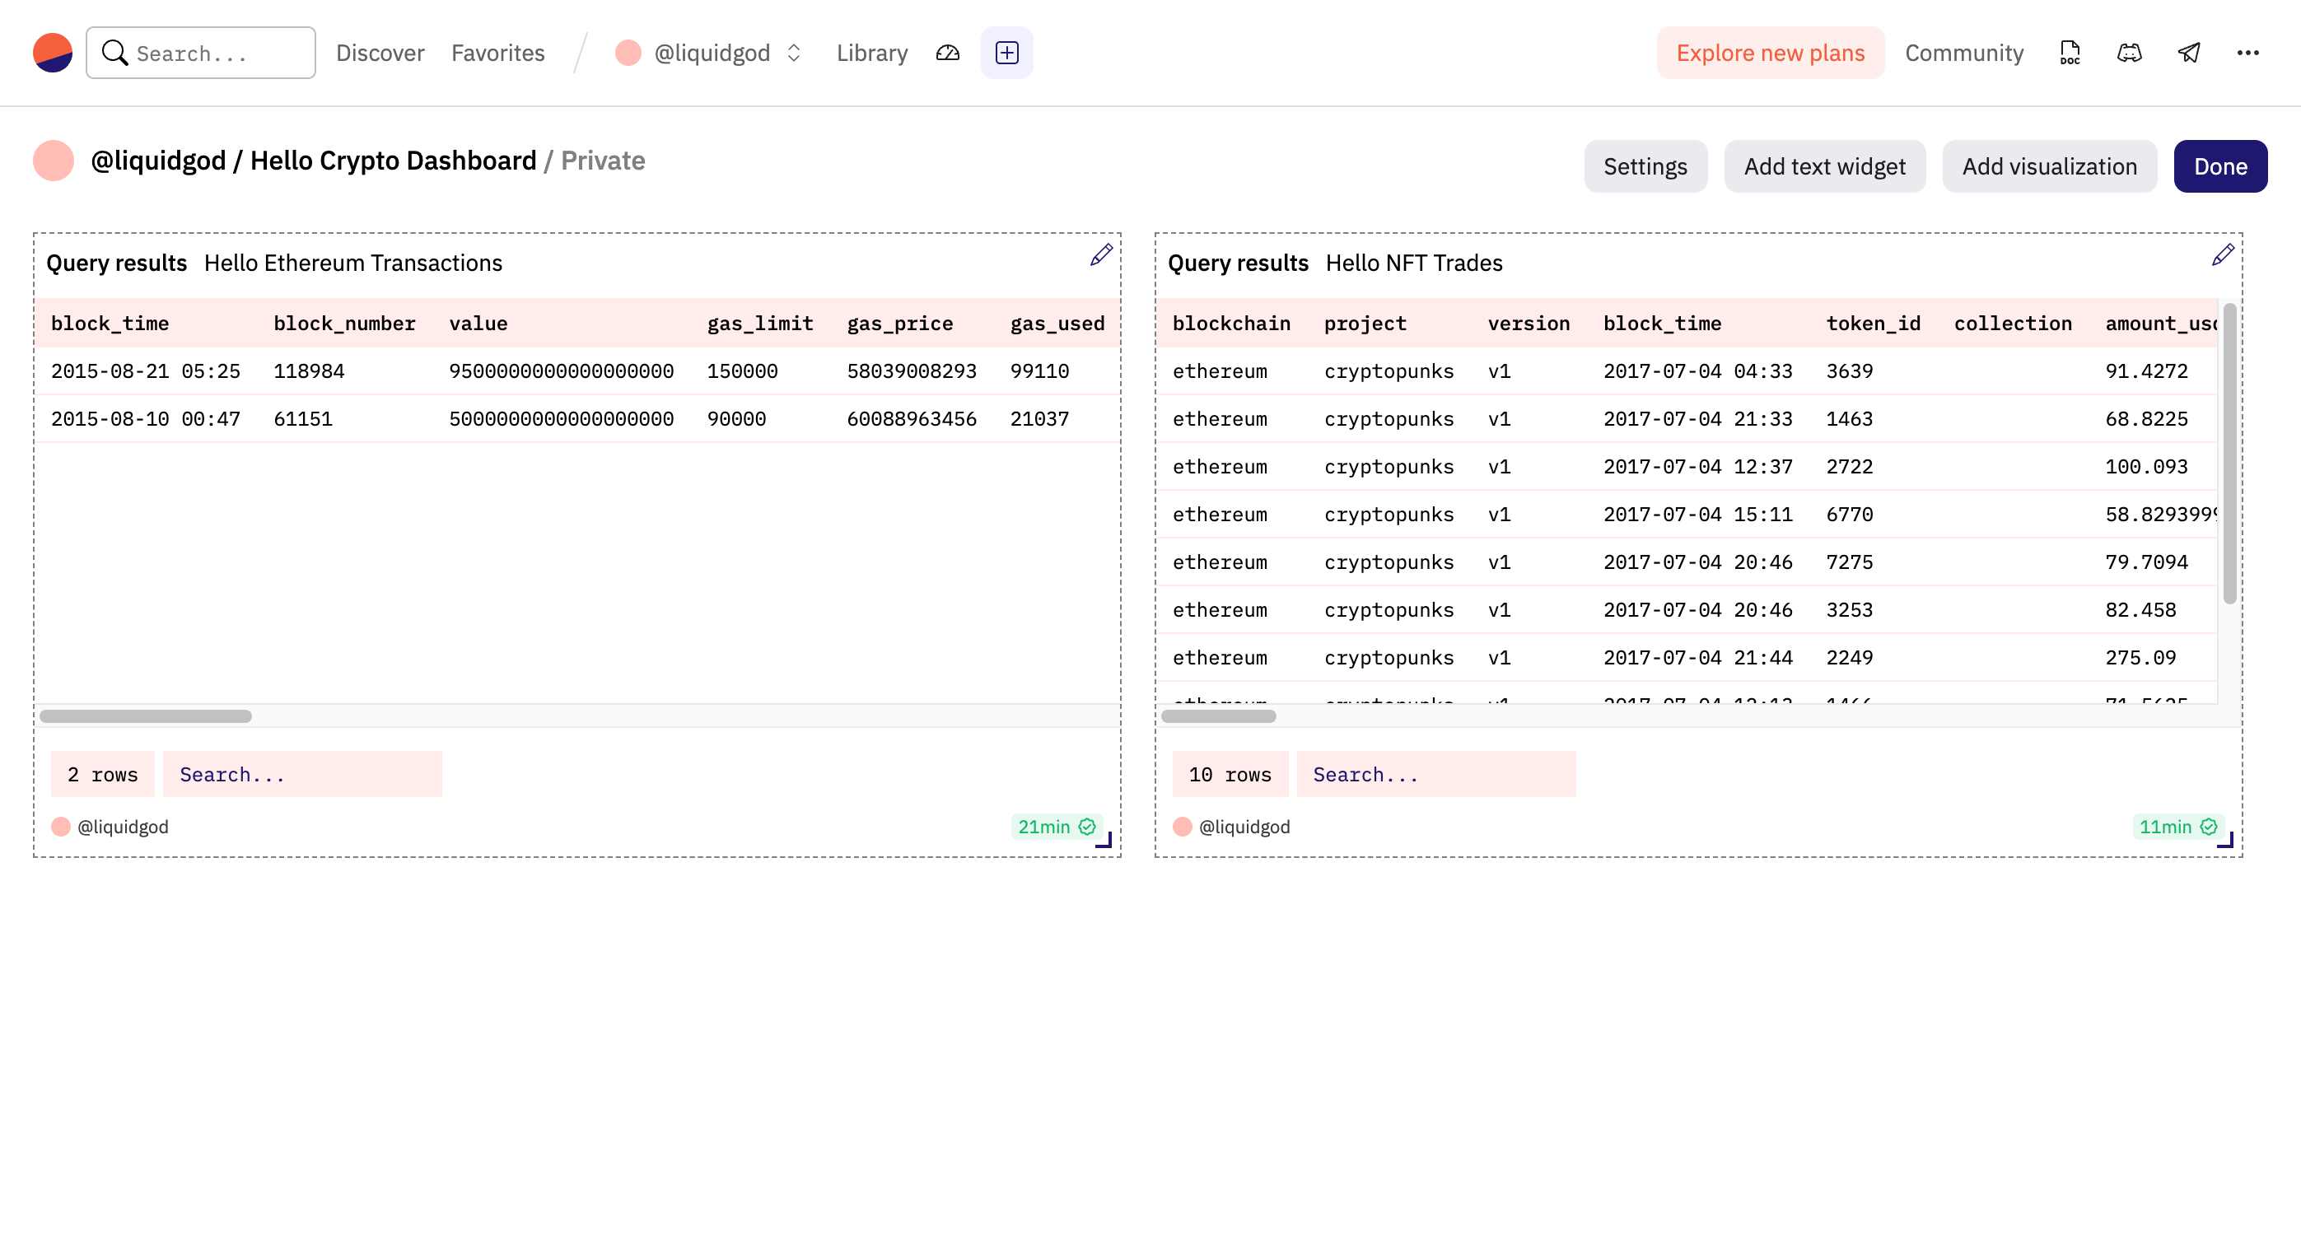Click the Telegram paper-plane icon
Viewport: 2301px width, 1240px height.
[2187, 53]
